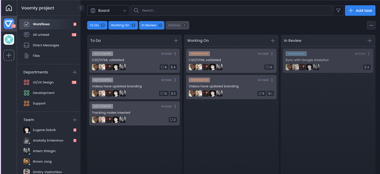
Task: Open attachments on To Do CSS/HTML validated card
Action: pos(173,67)
